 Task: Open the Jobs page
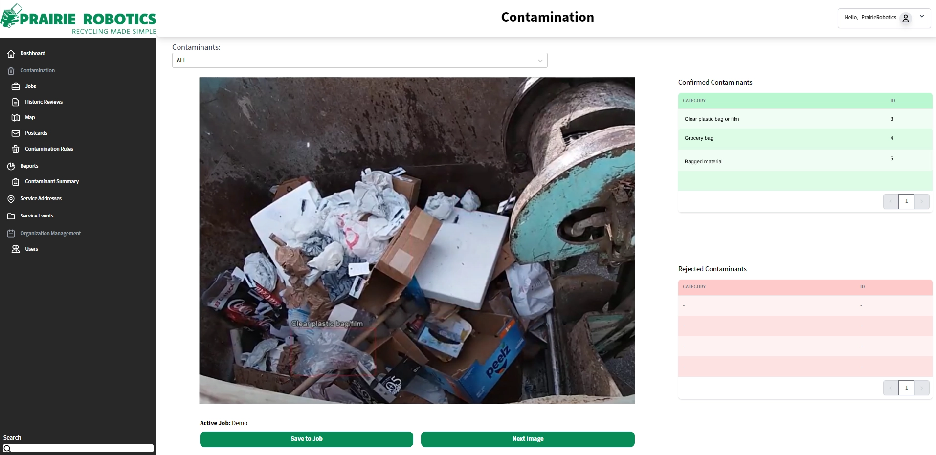31,86
